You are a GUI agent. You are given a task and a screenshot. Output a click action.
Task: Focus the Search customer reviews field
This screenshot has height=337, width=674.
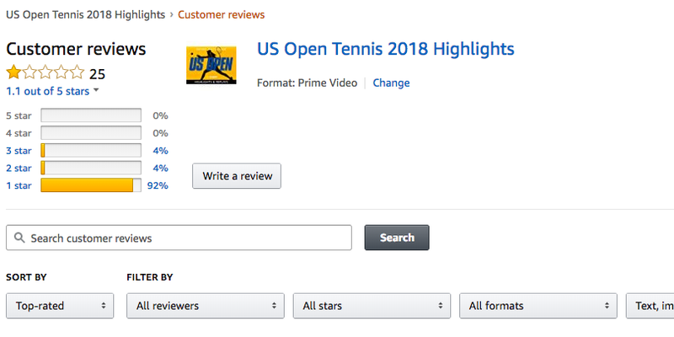pyautogui.click(x=179, y=238)
